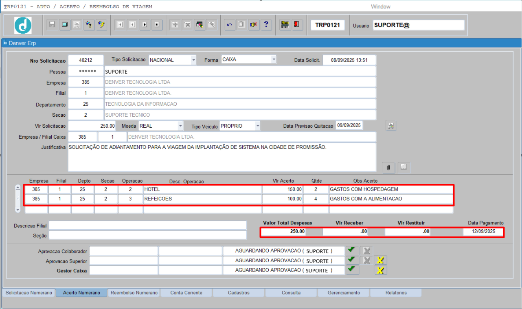The height and width of the screenshot is (309, 522).
Task: Open the Tipo Solicitacao dropdown
Action: pos(193,60)
